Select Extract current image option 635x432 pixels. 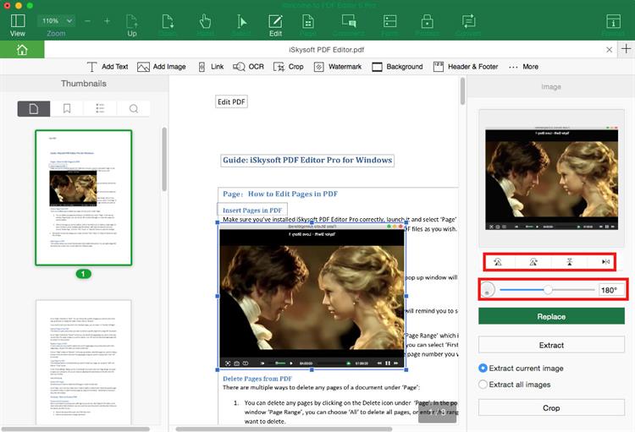[522, 369]
